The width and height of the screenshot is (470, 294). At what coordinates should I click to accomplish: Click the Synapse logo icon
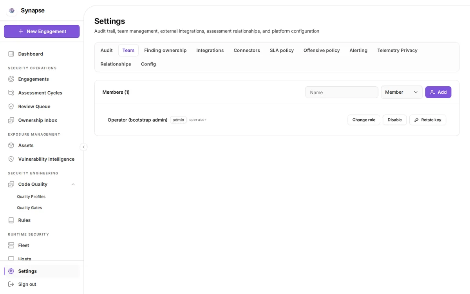pyautogui.click(x=12, y=11)
